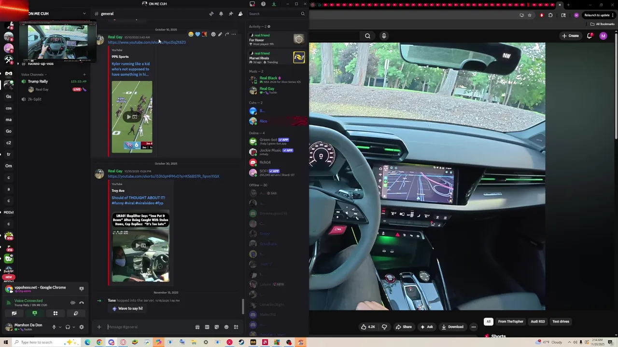Open add reaction picker on first message
Image resolution: width=618 pixels, height=347 pixels.
pyautogui.click(x=213, y=34)
